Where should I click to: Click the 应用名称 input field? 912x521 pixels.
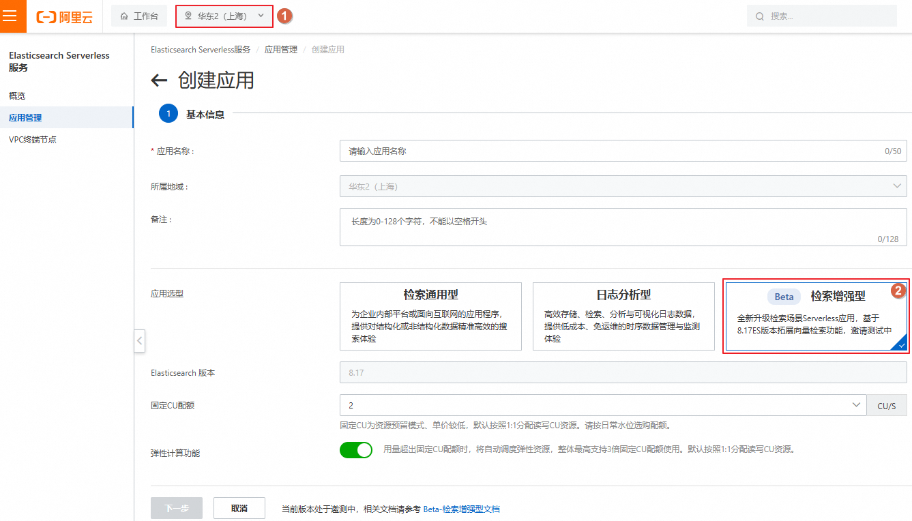click(x=623, y=151)
